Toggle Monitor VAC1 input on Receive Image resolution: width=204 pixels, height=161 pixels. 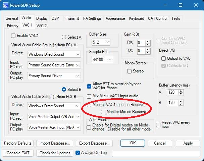89,105
